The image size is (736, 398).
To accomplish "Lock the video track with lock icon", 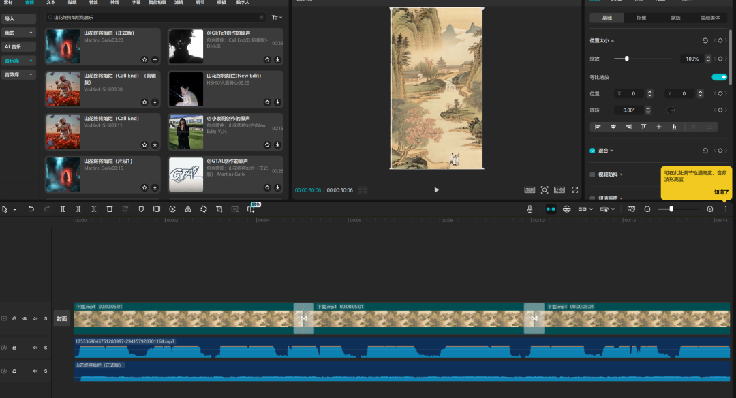I will click(14, 319).
